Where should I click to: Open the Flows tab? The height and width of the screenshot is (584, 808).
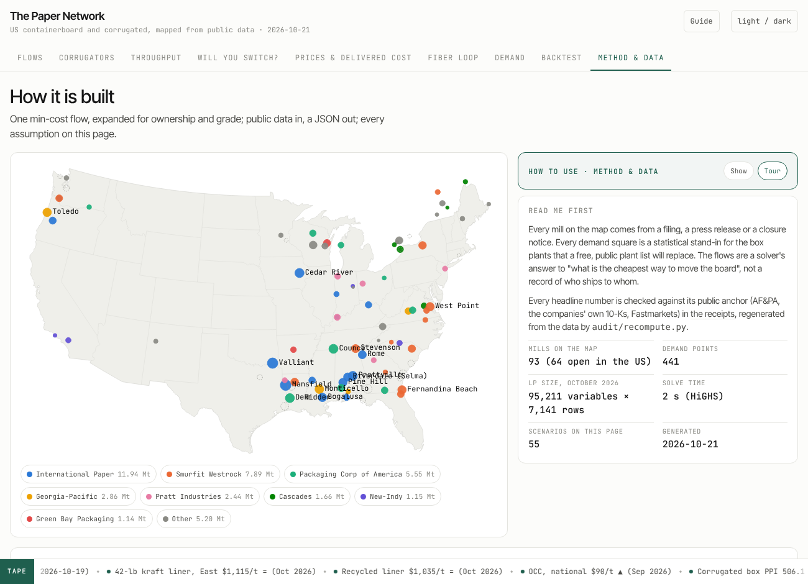pyautogui.click(x=30, y=58)
